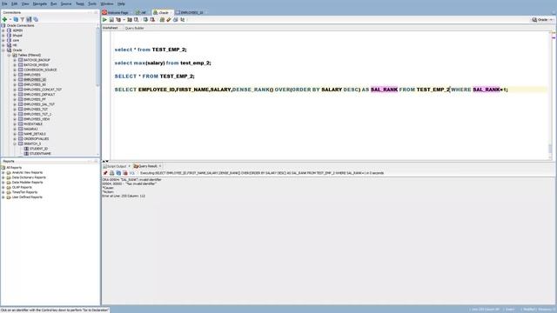Switch to the HR worksheet tab
Screen dimensions: 557x313
pyautogui.click(x=141, y=13)
